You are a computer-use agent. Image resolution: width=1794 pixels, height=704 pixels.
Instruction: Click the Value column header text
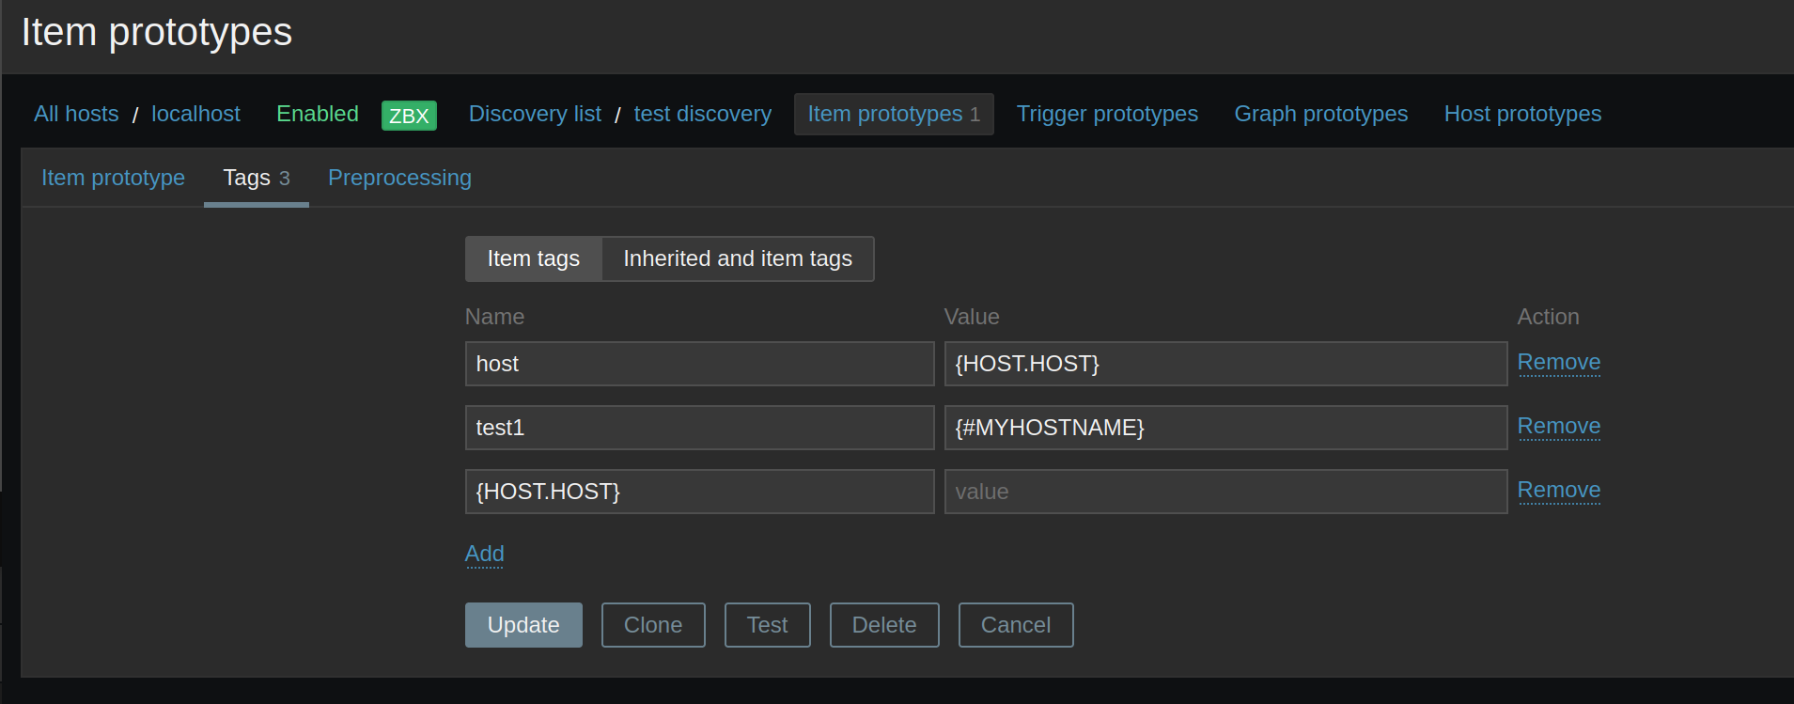click(x=972, y=317)
